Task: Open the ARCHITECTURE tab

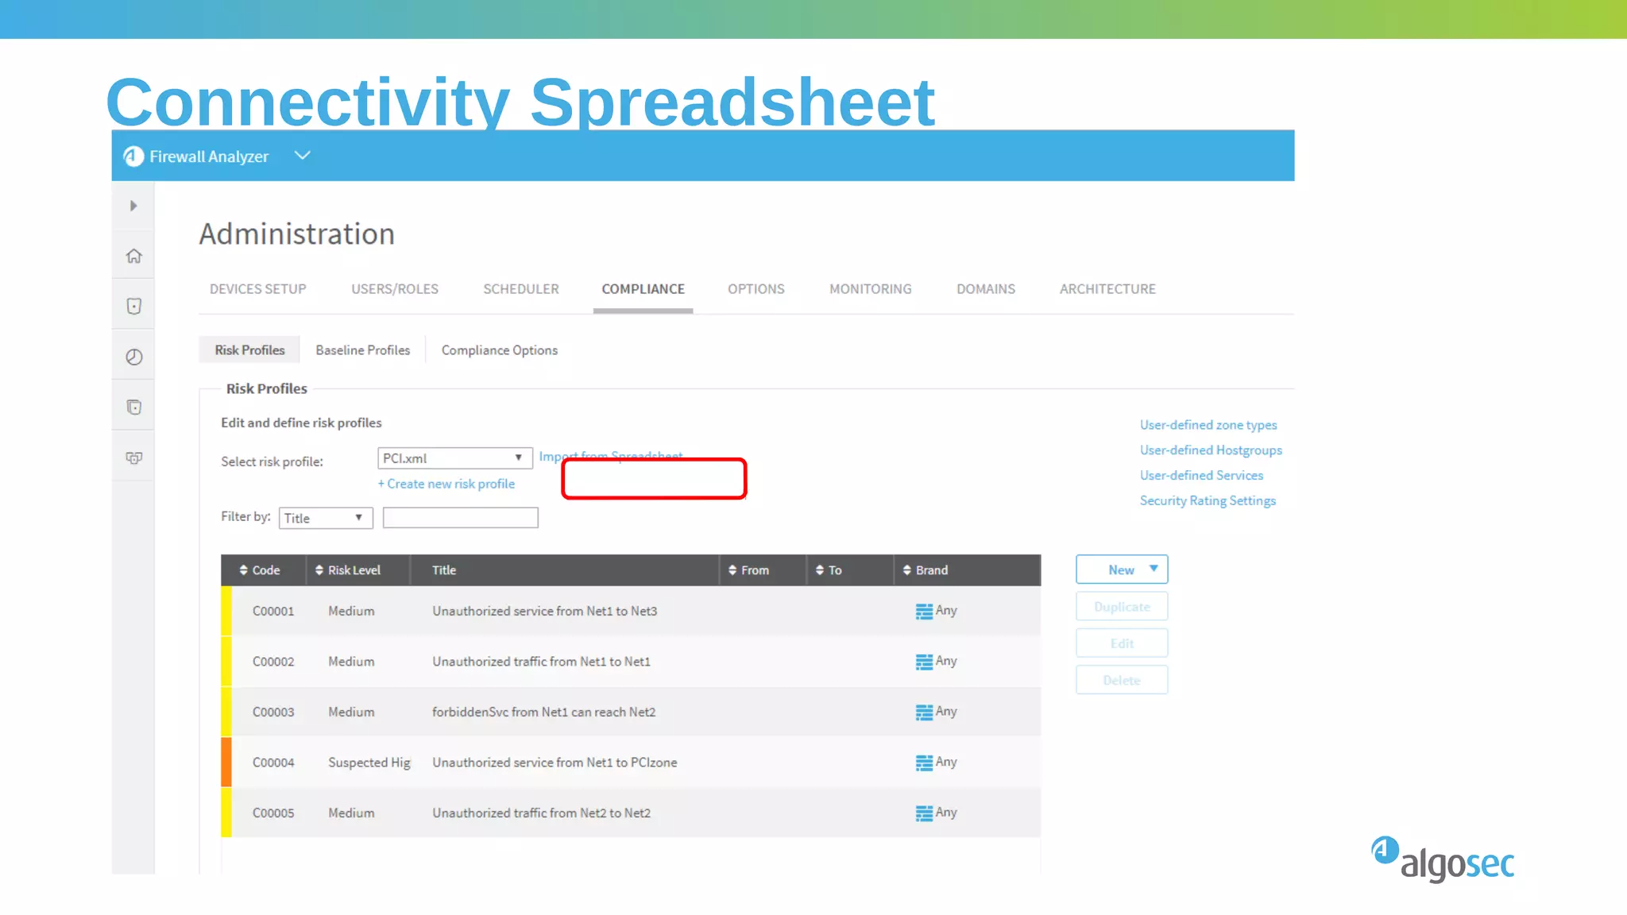Action: 1107,289
